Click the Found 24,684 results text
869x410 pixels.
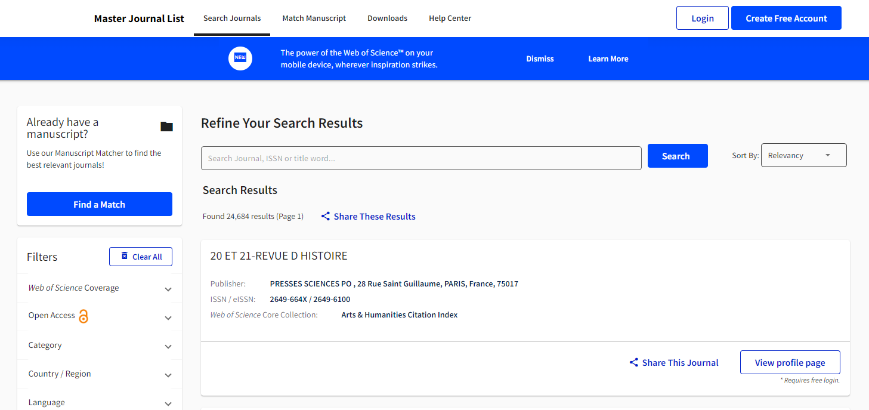point(253,216)
